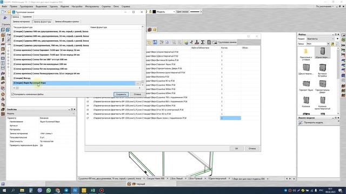Click the stamp icon in the file list toolbar

pos(197,42)
